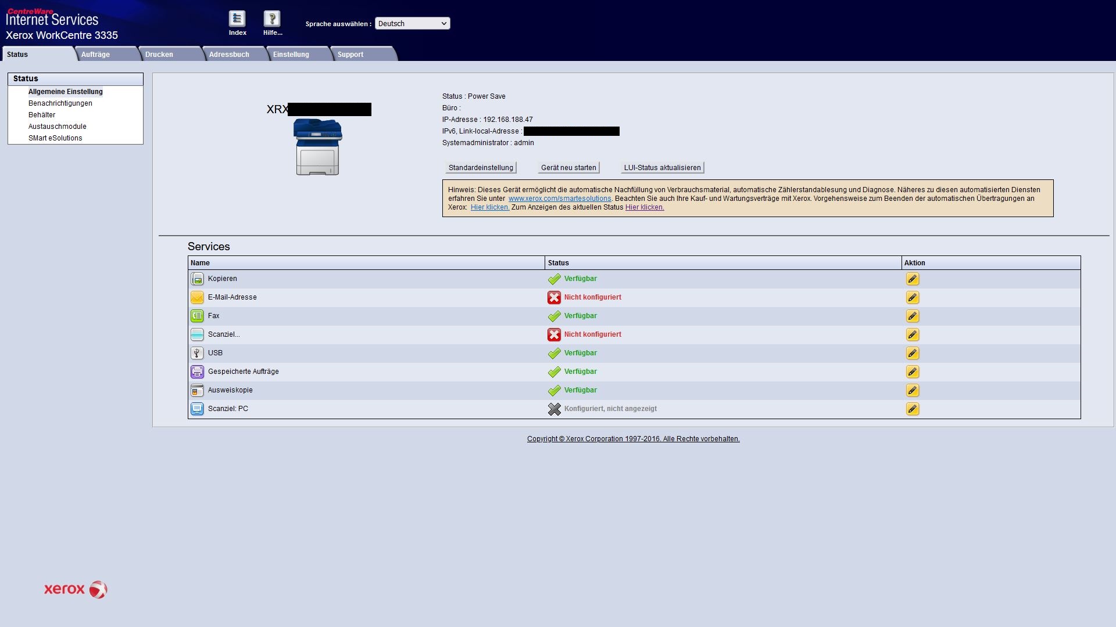Open the www.xerox.com/smartesolutions link
This screenshot has height=627, width=1116.
click(x=559, y=199)
